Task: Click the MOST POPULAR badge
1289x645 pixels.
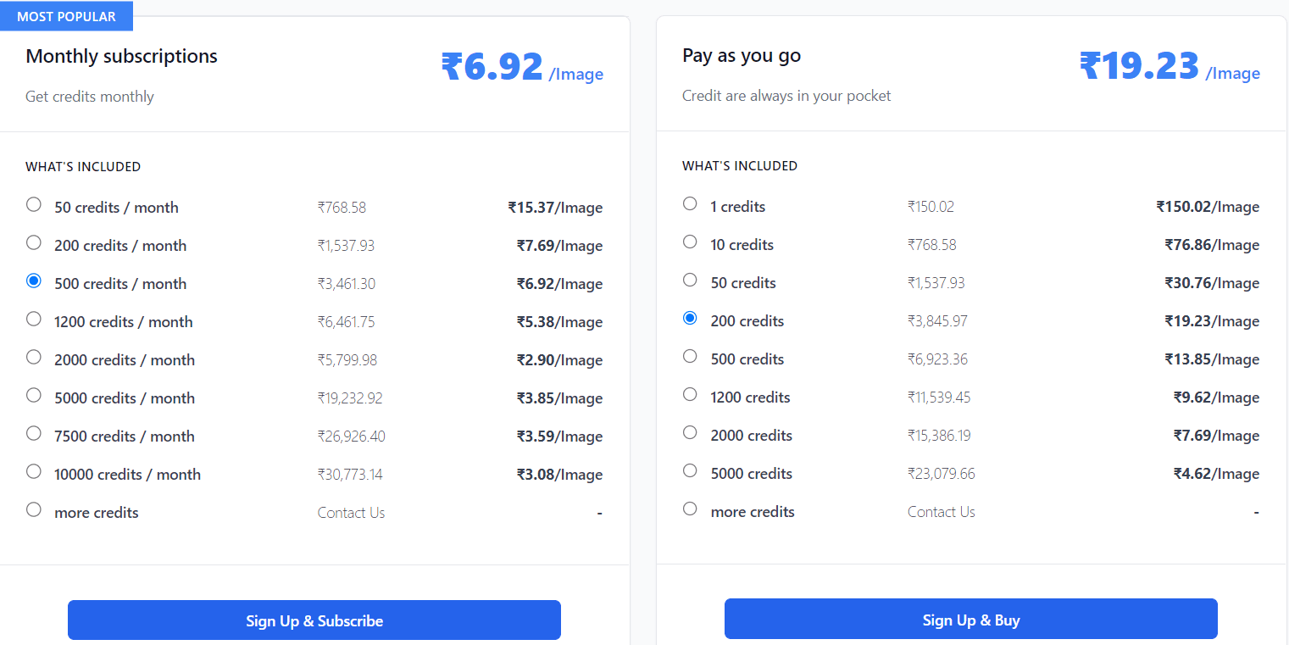Action: tap(66, 16)
